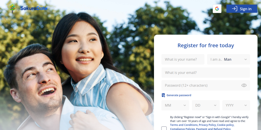Viewport: 261px width, 130px height.
Task: Focus the 'What is your name?' field
Action: [x=183, y=59]
